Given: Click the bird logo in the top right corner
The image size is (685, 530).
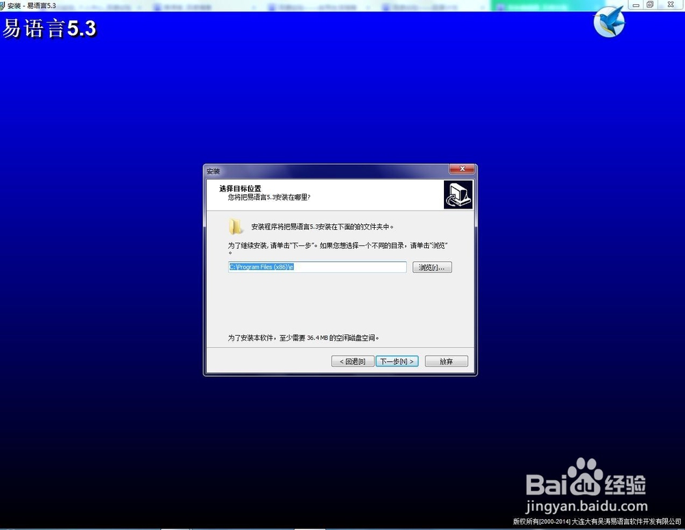Looking at the screenshot, I should click(x=610, y=22).
